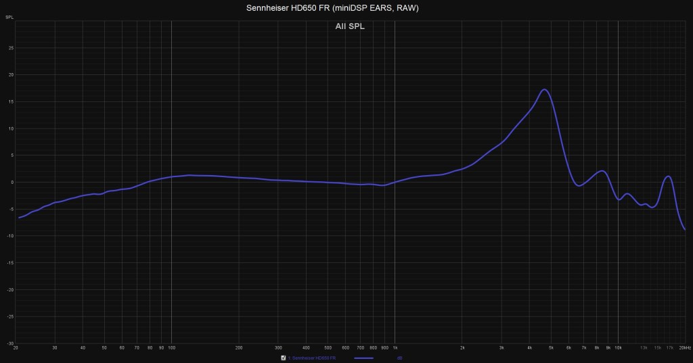Screen dimensions: 693x363
Task: Click the 25 dB label on vertical axis
Action: (11, 48)
